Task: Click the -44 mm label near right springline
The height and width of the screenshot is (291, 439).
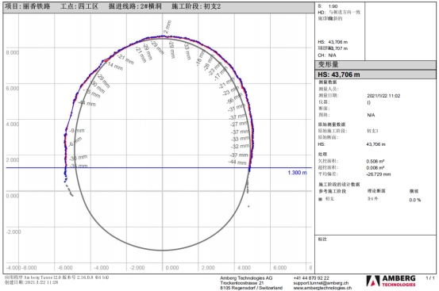Action: coord(237,162)
